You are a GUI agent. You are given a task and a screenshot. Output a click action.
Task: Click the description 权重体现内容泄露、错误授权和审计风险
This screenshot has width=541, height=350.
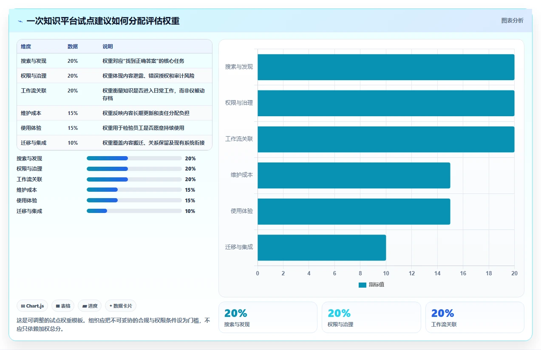(148, 76)
